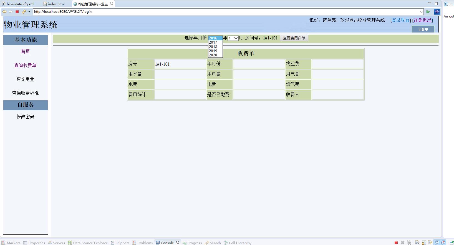The width and height of the screenshot is (454, 245).
Task: Choose 2020 in the year dropdown list
Action: pyautogui.click(x=215, y=55)
